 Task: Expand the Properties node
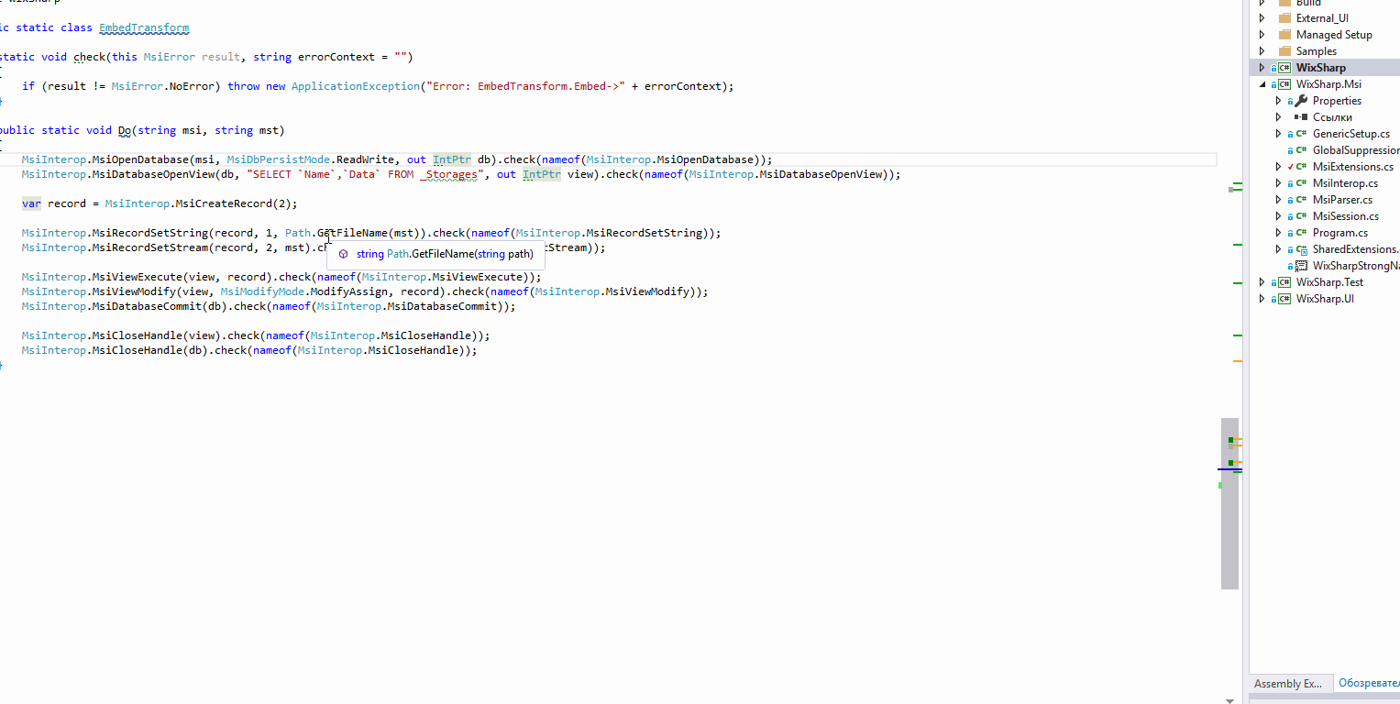point(1279,101)
